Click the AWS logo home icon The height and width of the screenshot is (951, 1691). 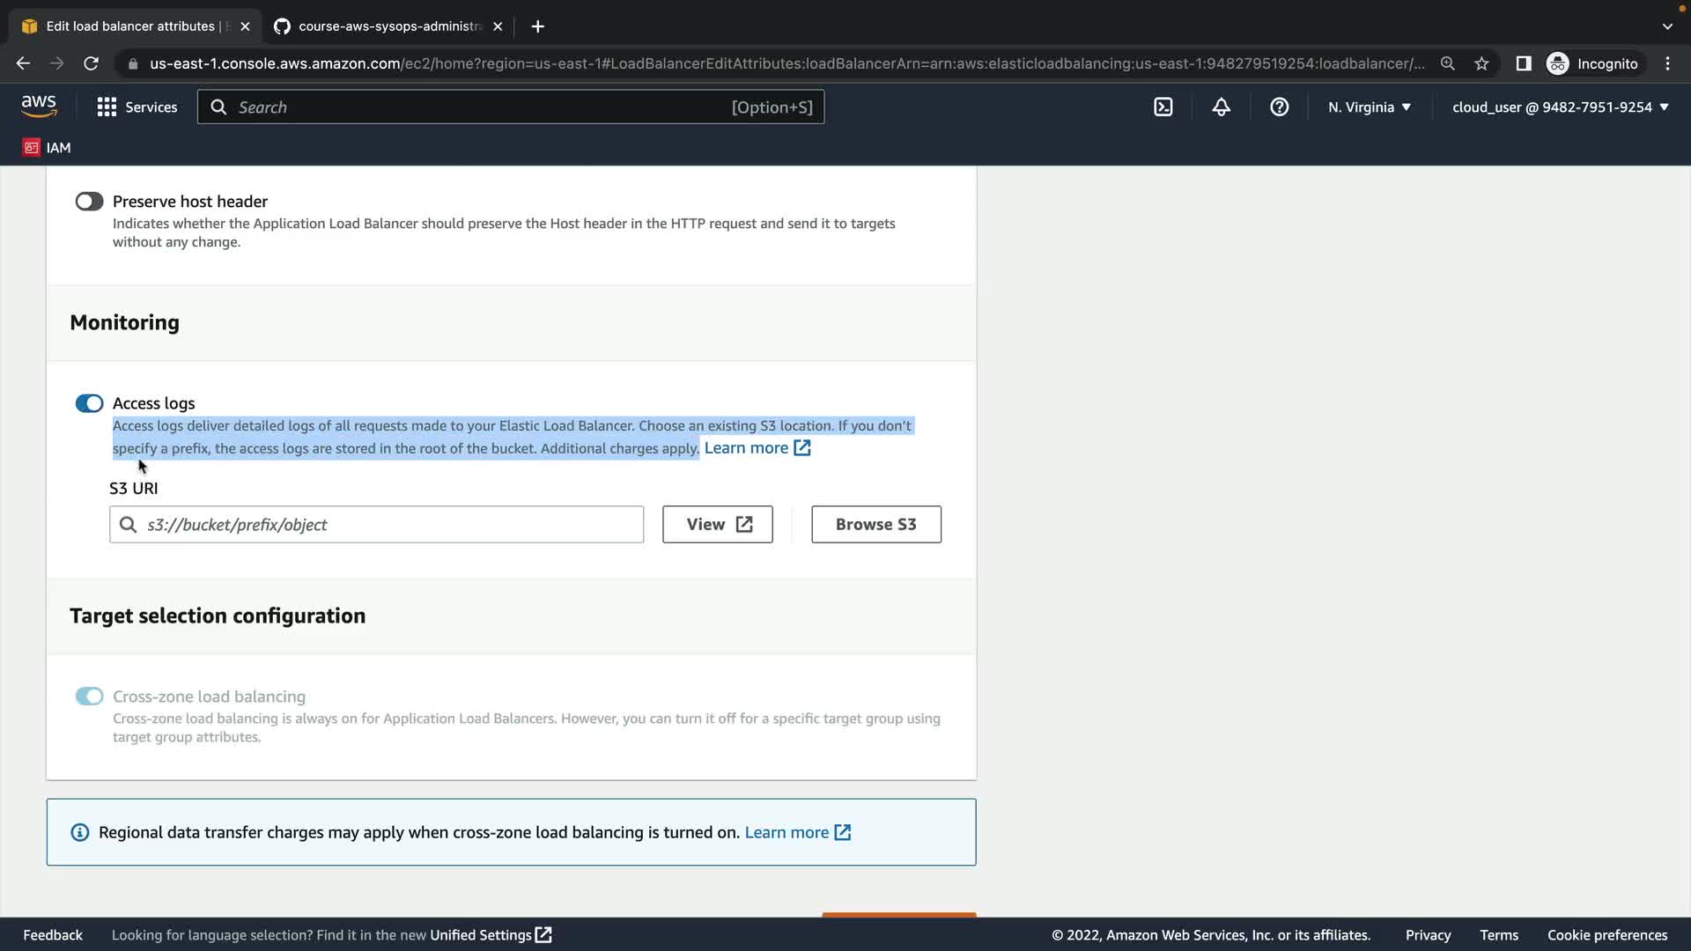pos(39,107)
